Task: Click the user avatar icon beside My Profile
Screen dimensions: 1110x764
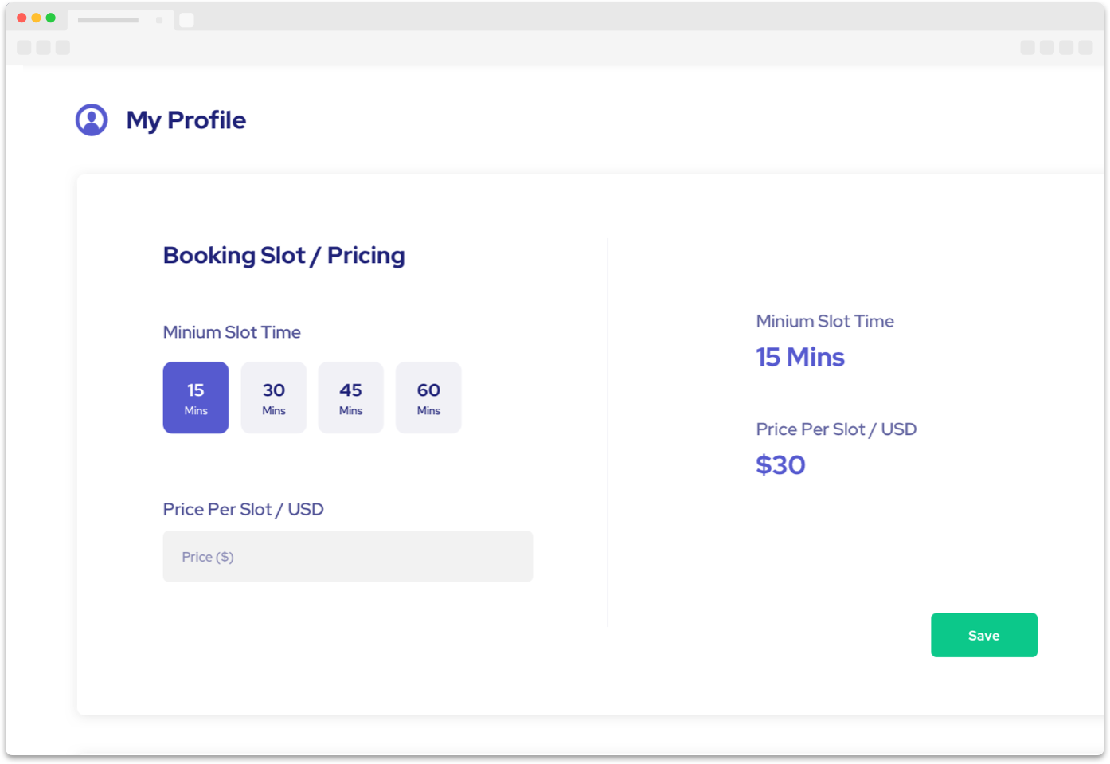Action: 92,120
